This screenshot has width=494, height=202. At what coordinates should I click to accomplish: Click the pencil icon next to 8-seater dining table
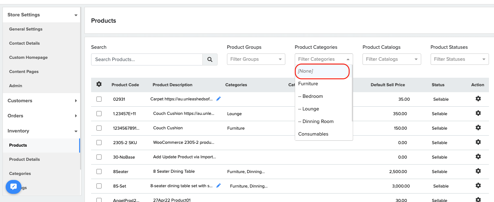[219, 186]
